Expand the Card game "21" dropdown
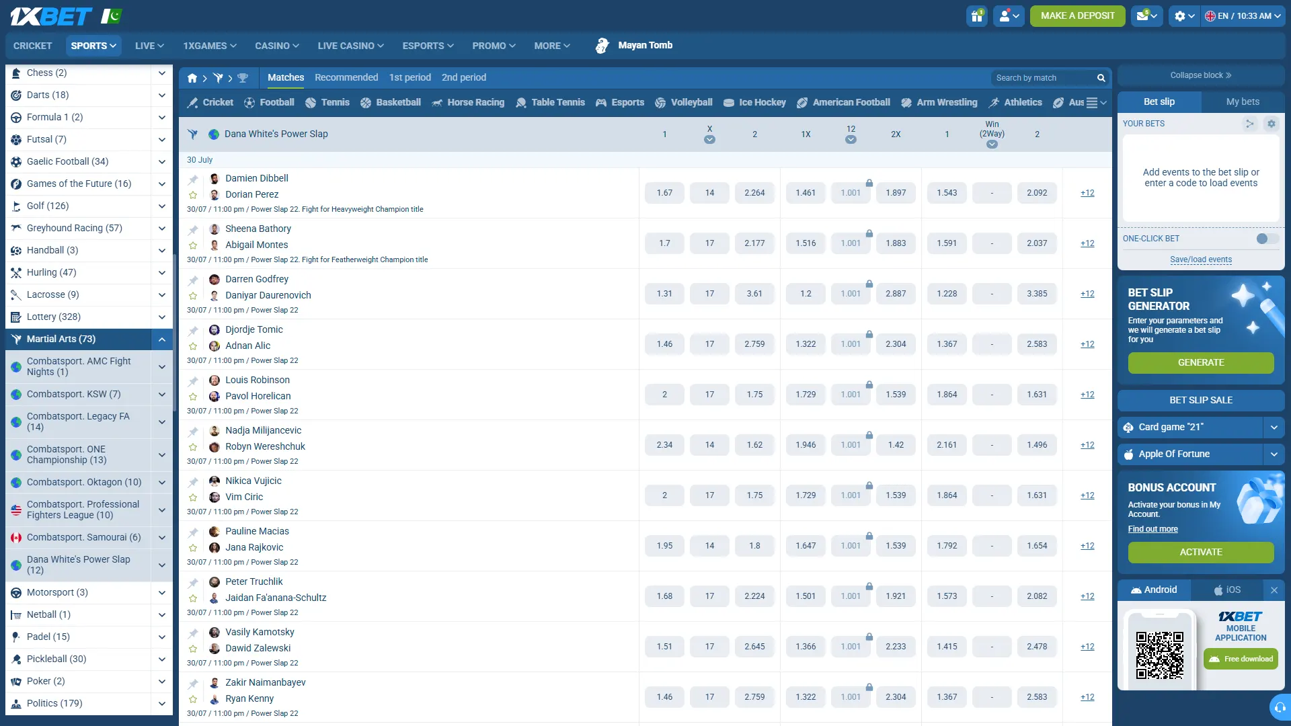Screen dimensions: 1291x726 click(x=1274, y=427)
